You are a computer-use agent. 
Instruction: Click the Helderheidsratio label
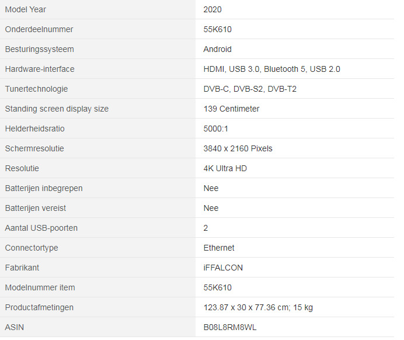tap(35, 129)
